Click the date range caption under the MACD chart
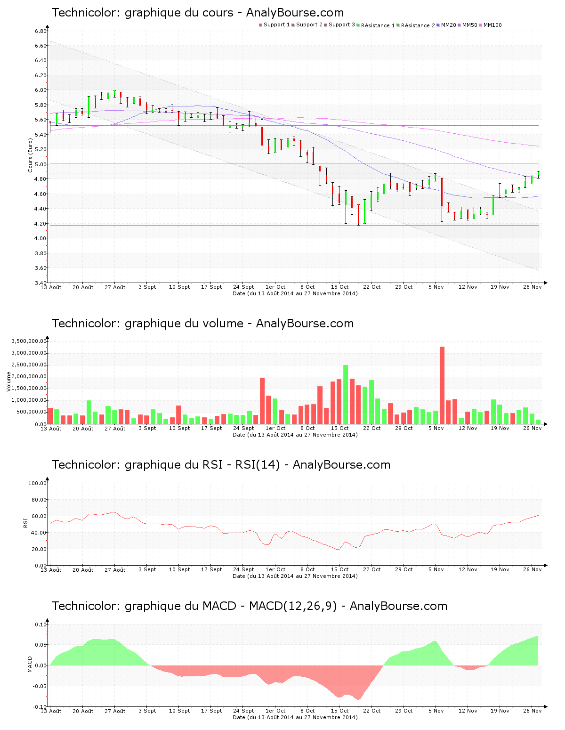Viewport: 565px width, 730px height. (x=295, y=717)
